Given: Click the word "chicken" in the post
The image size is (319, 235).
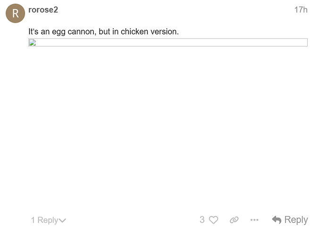Looking at the screenshot, I should pos(135,32).
